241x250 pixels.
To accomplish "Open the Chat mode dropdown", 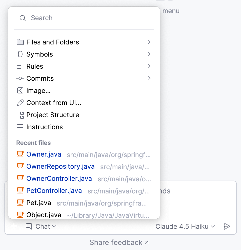I will coord(41,227).
